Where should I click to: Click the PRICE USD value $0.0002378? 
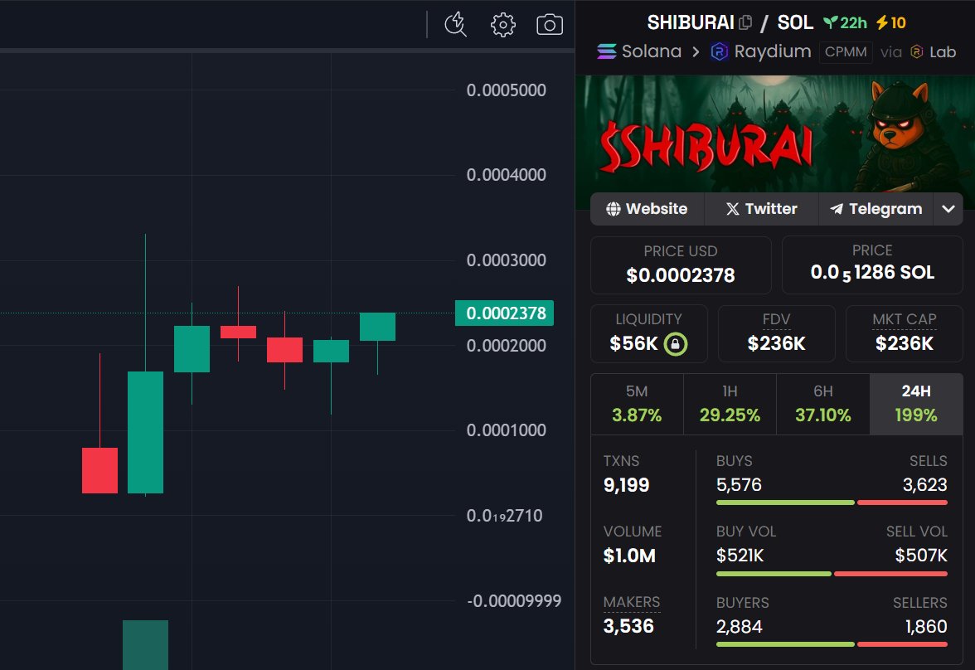pyautogui.click(x=681, y=275)
